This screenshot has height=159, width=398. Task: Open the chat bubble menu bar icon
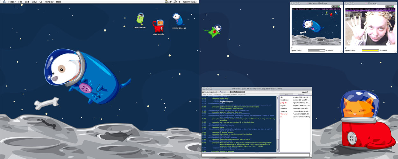coord(175,2)
